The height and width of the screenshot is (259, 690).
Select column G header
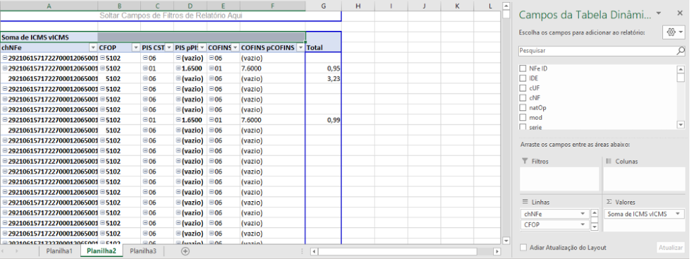[323, 5]
